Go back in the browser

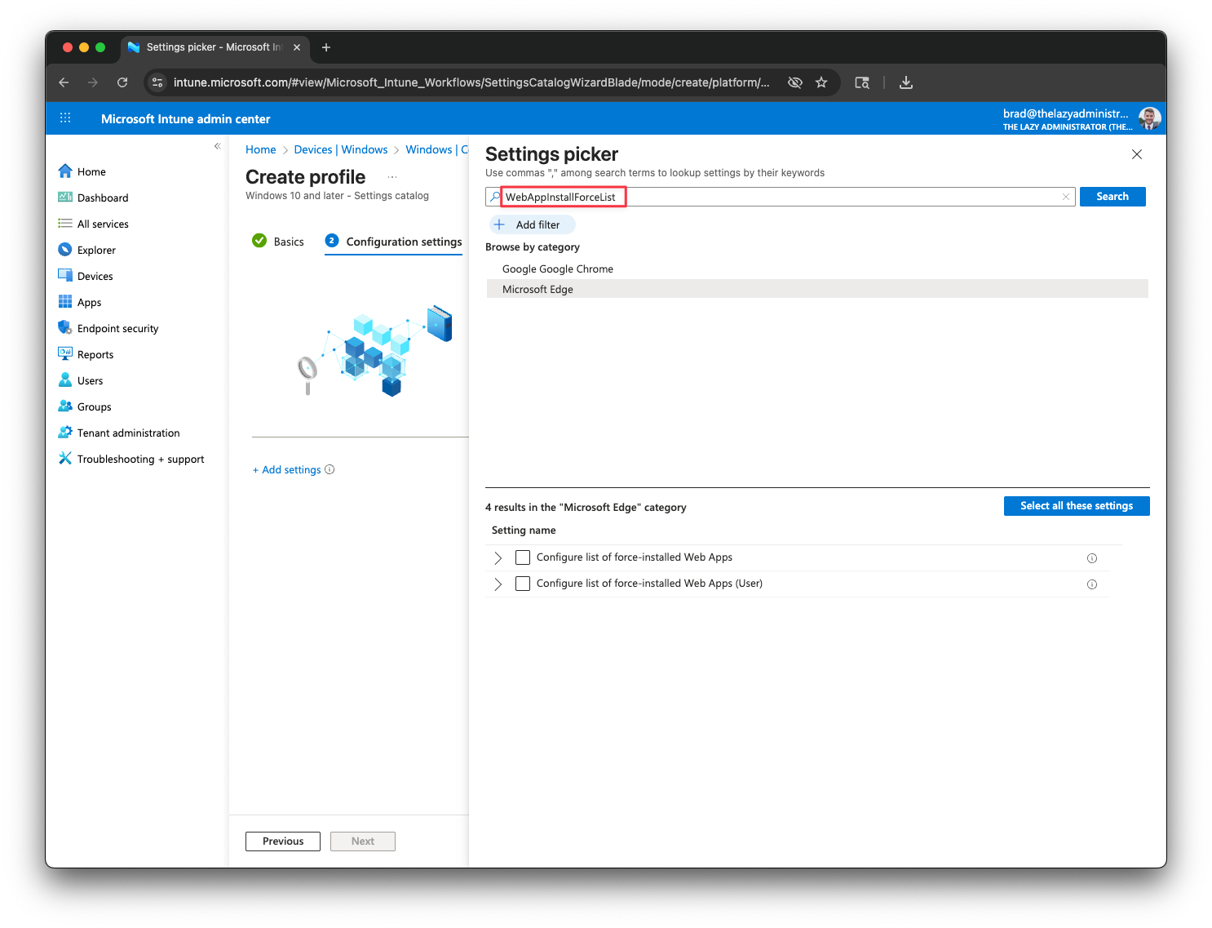pyautogui.click(x=64, y=82)
